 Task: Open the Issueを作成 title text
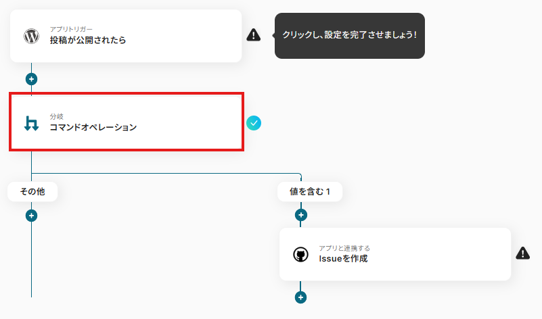click(343, 258)
